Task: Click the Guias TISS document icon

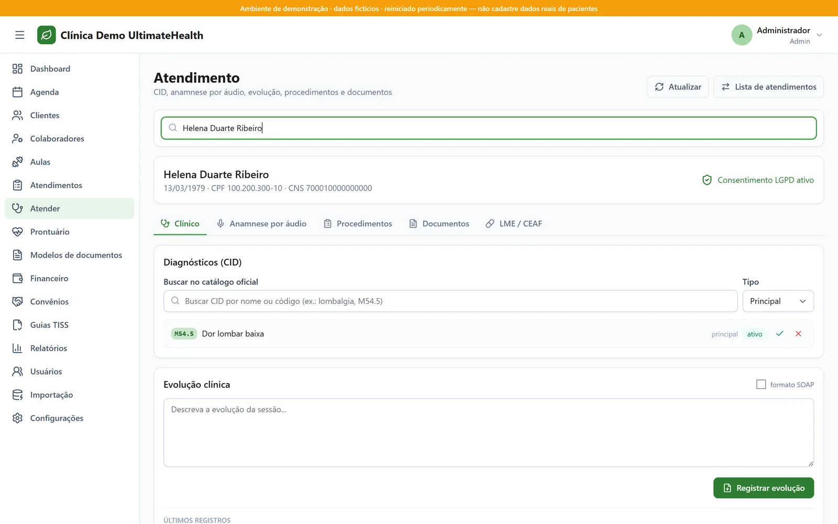Action: coord(18,325)
